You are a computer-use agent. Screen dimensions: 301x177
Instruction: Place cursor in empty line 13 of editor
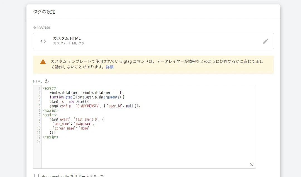149,141
